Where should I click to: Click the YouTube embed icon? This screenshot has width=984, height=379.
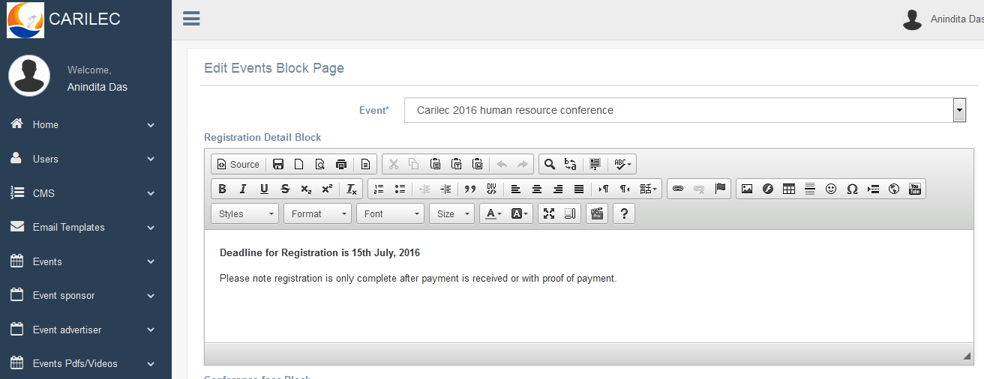[915, 189]
